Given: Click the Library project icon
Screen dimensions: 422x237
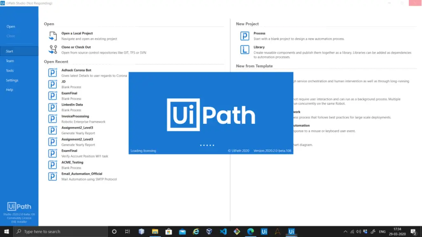Looking at the screenshot, I should pos(245,49).
